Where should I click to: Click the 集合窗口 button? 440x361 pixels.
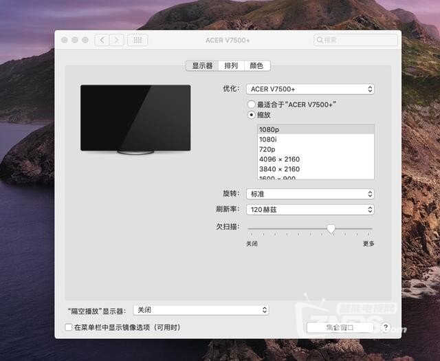coord(340,327)
